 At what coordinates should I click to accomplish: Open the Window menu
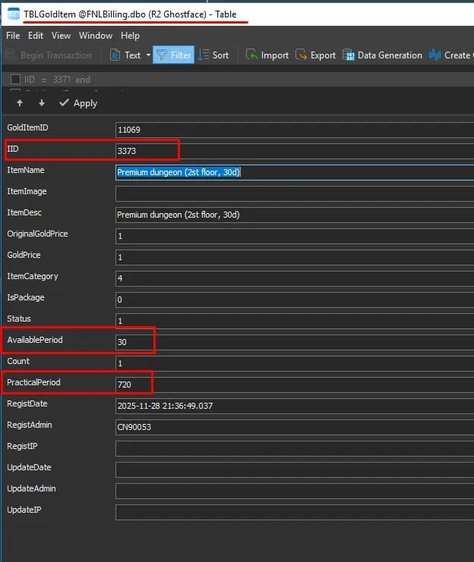(96, 36)
